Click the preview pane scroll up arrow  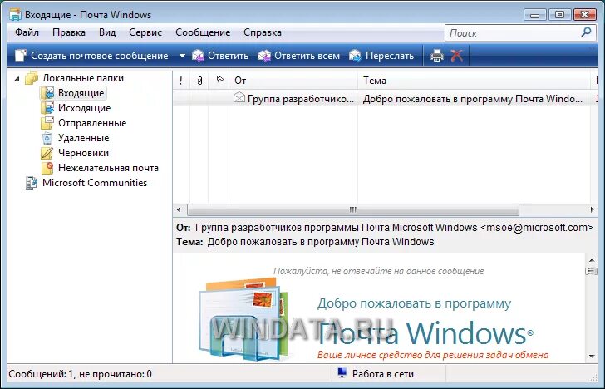592,259
